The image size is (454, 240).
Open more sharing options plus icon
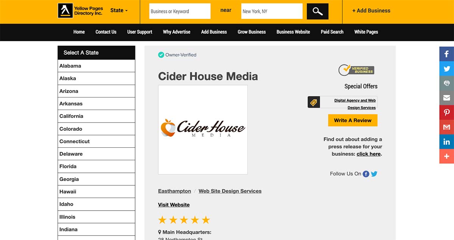coord(446,156)
